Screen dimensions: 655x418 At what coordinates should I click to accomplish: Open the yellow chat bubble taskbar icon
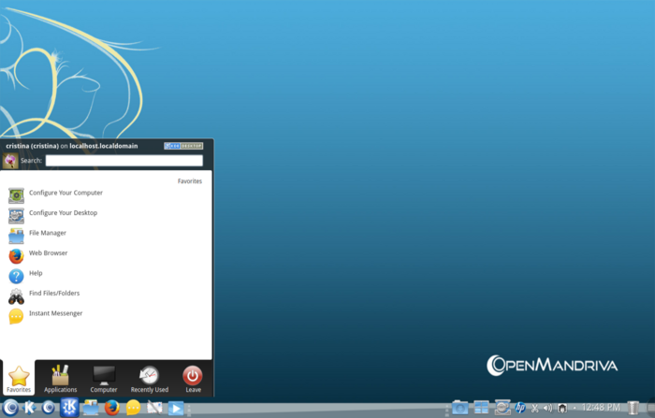click(x=133, y=408)
